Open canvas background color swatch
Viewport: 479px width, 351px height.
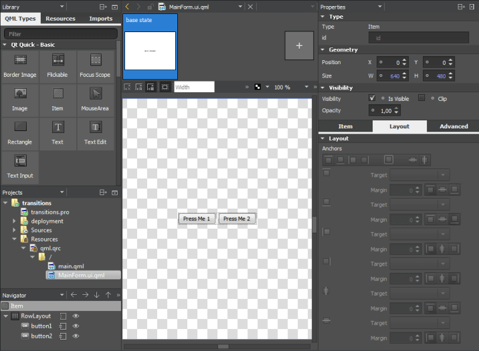click(258, 87)
